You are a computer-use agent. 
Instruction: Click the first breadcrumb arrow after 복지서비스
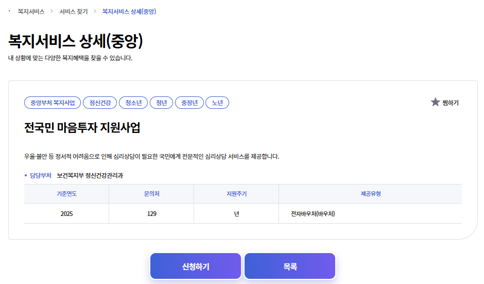pos(51,11)
